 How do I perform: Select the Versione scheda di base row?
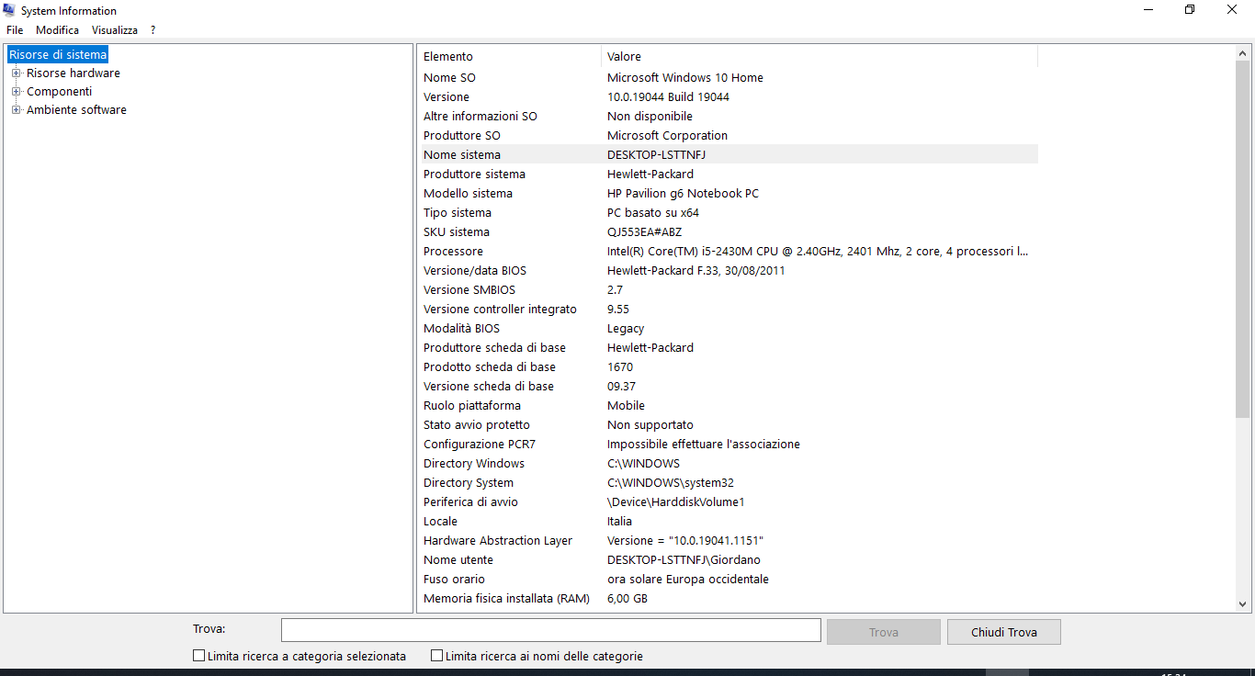coord(729,387)
